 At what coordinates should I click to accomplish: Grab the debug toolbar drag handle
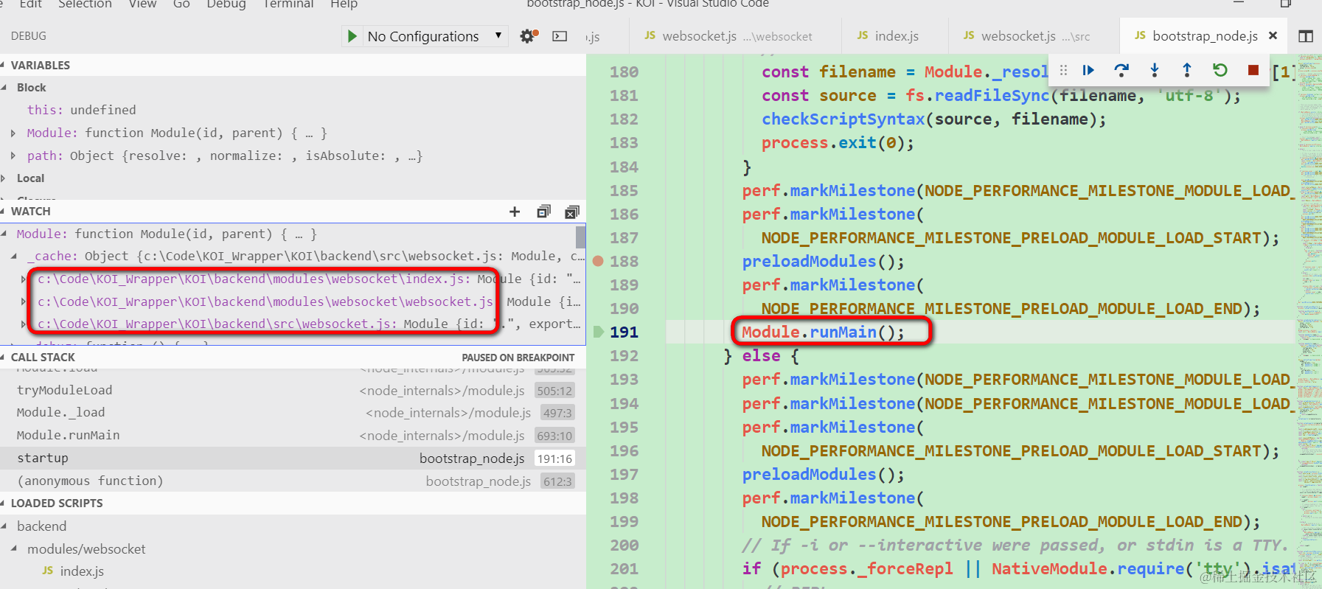pos(1063,70)
